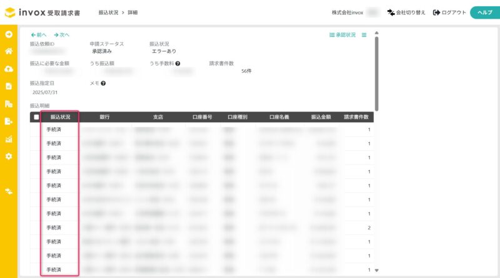Open the invoice document icon in sidebar
This screenshot has width=500, height=278.
coord(9,86)
